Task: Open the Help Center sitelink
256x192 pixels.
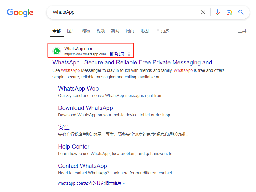Action: (74, 147)
